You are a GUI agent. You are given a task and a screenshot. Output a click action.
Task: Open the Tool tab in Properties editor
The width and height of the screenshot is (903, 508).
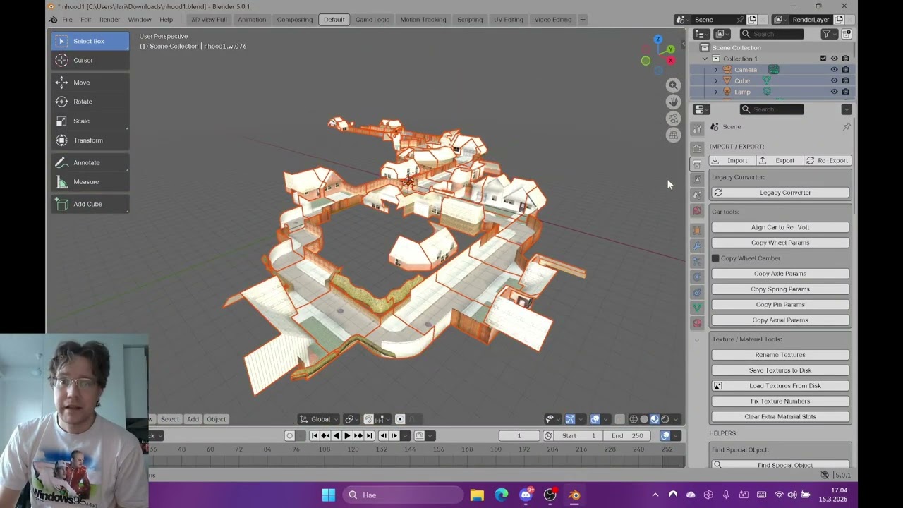697,128
